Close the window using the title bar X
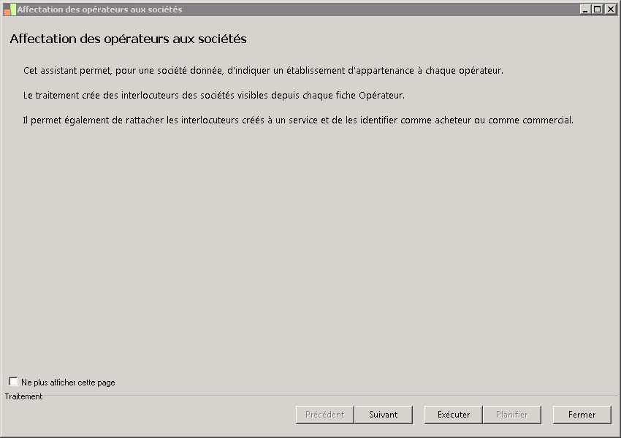 coord(609,9)
